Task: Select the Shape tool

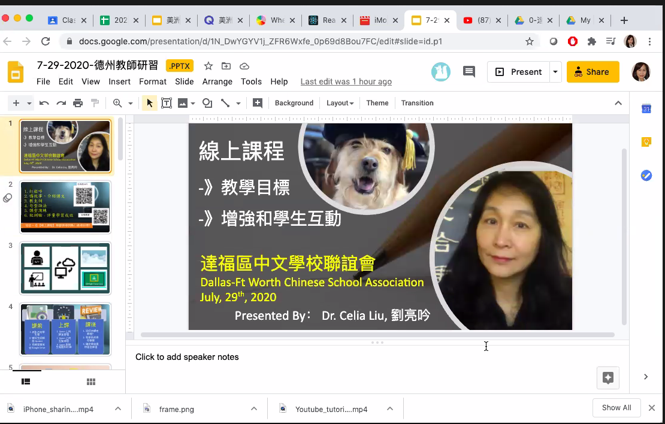Action: [x=207, y=102]
